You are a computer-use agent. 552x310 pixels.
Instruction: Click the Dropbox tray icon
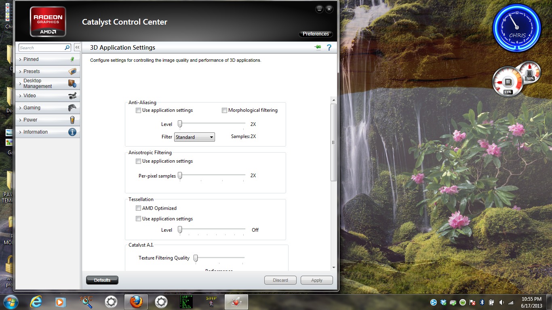(x=443, y=302)
